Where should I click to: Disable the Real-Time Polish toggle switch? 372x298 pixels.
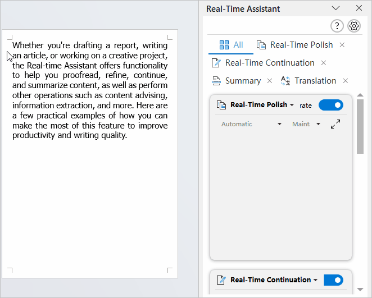(331, 105)
